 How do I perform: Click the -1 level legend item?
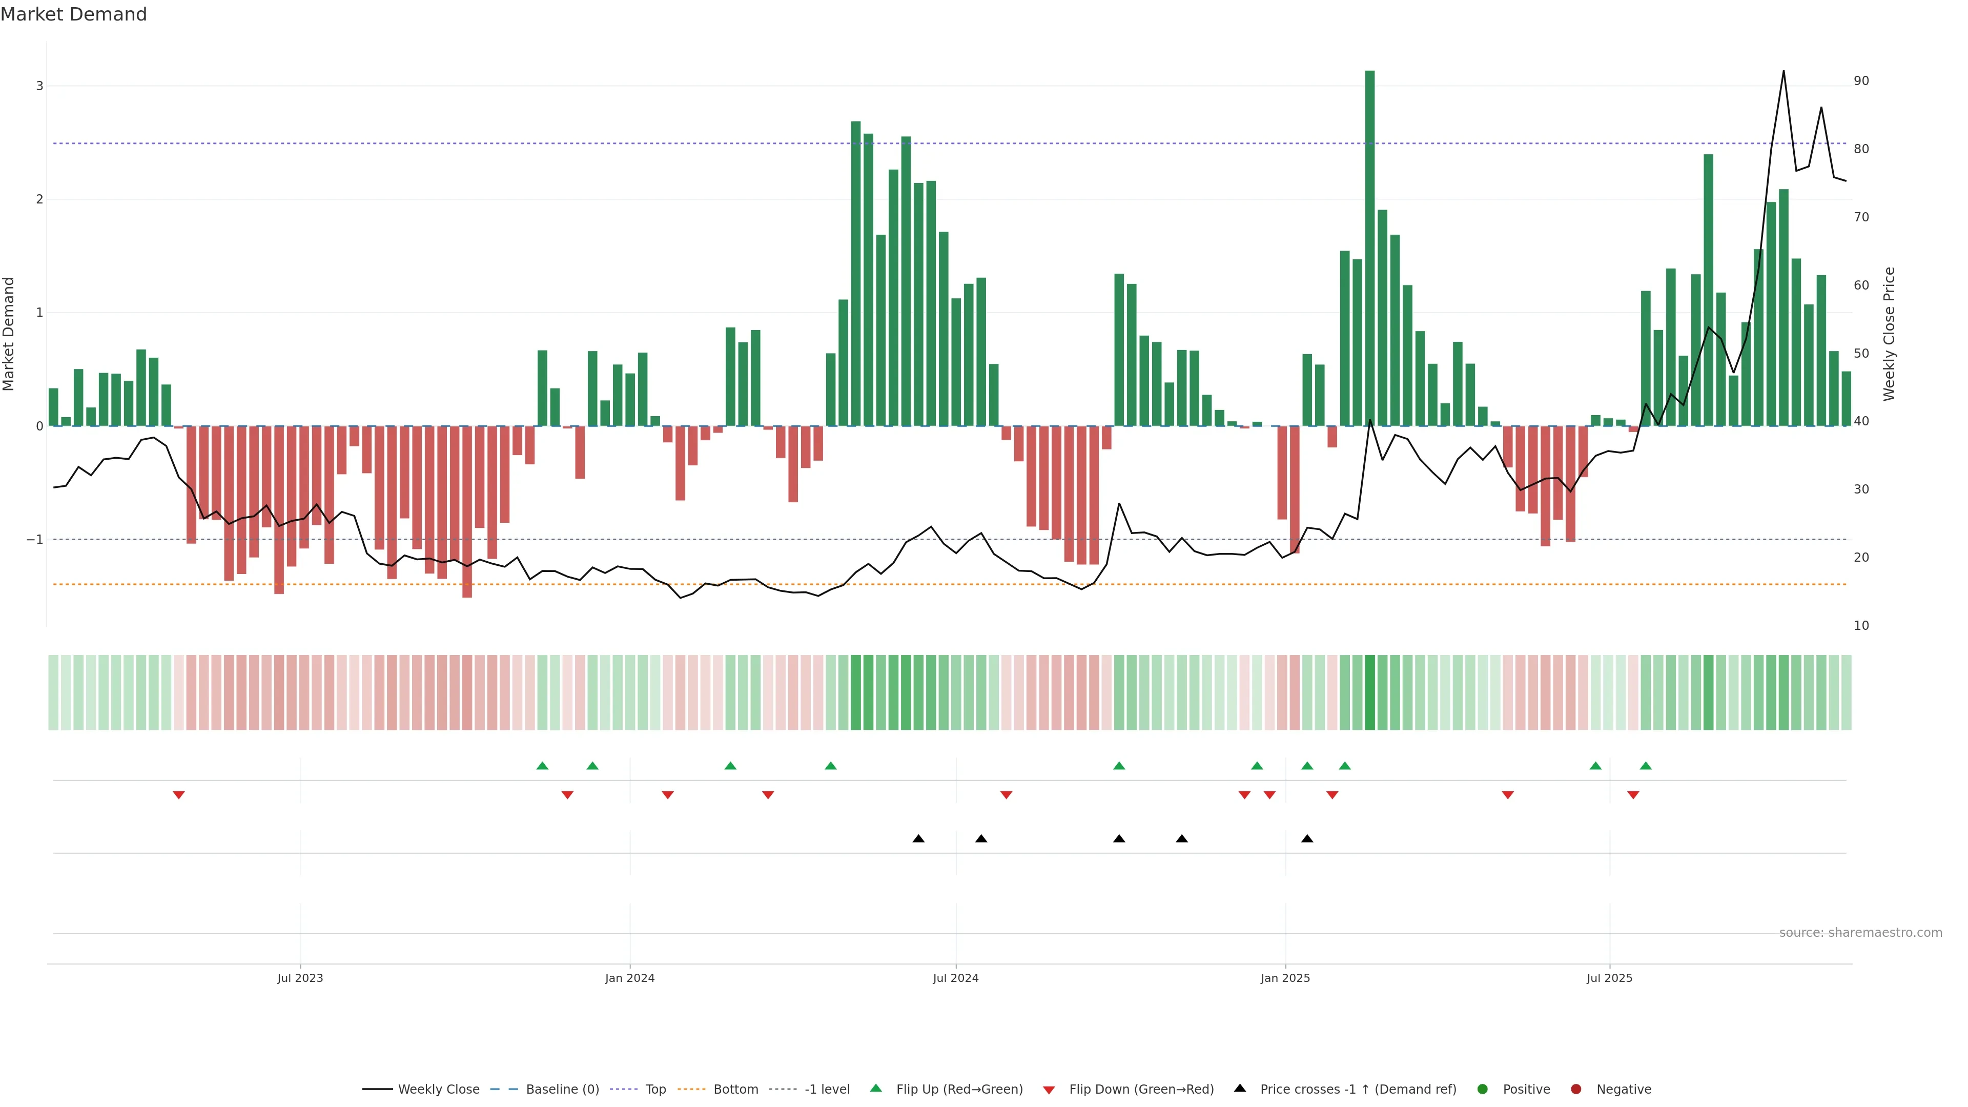click(x=827, y=1090)
